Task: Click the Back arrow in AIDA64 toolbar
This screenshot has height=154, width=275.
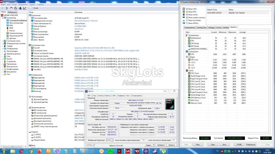Action: pos(2,8)
